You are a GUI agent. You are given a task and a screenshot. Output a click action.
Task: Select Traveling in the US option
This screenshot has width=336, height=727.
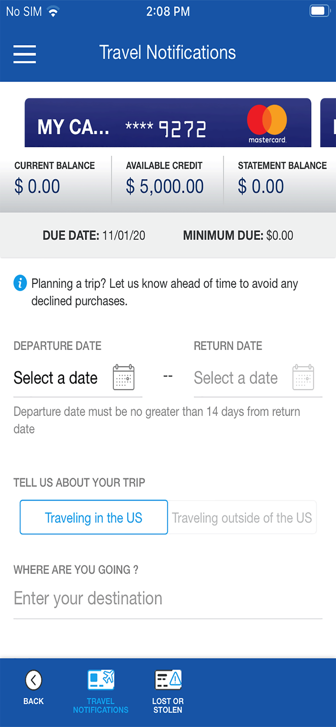point(94,517)
